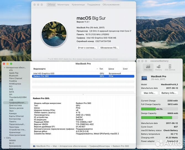Collapse the Сеть tree section
This screenshot has width=185, height=150.
[x=5, y=138]
